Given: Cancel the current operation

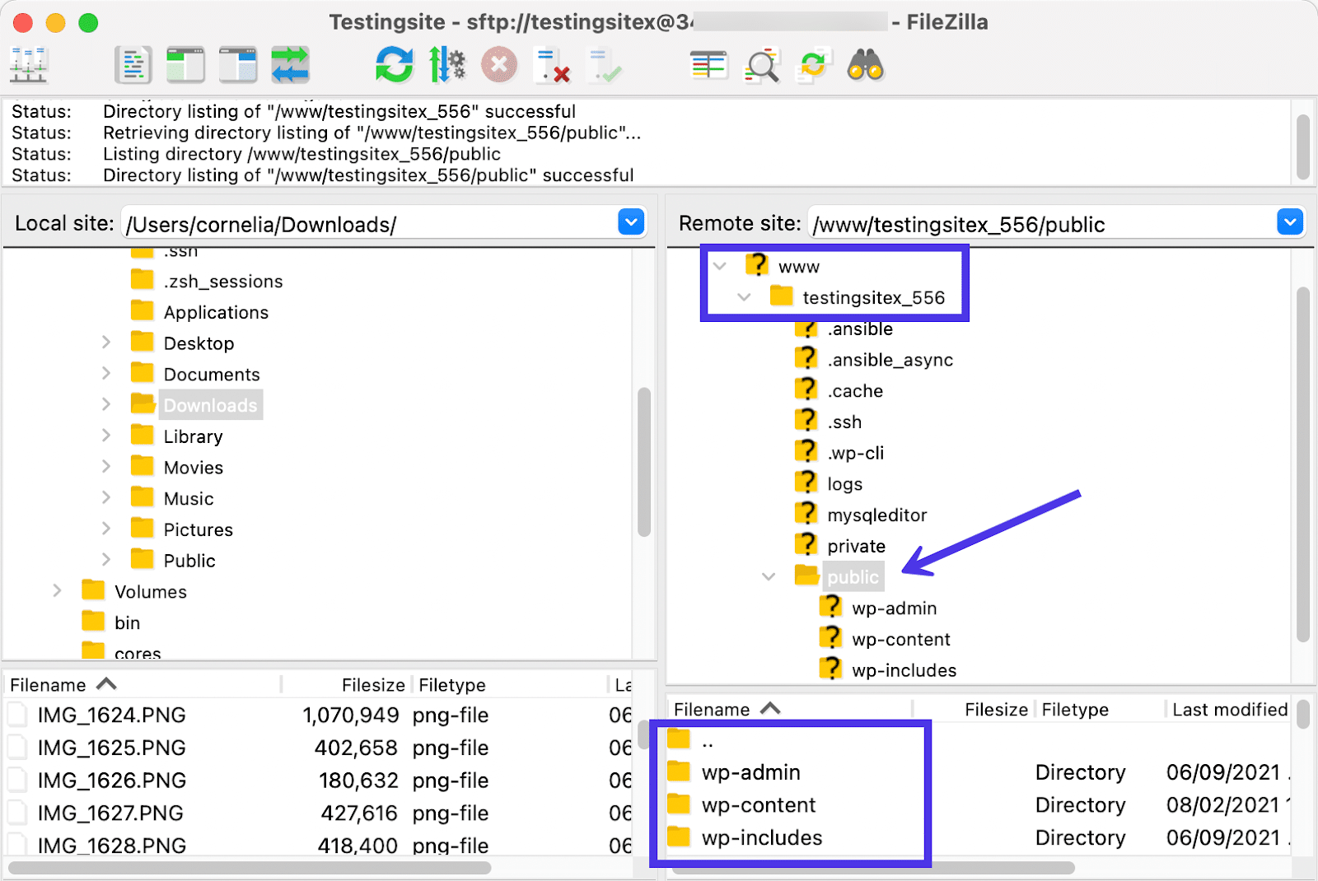Looking at the screenshot, I should click(499, 64).
